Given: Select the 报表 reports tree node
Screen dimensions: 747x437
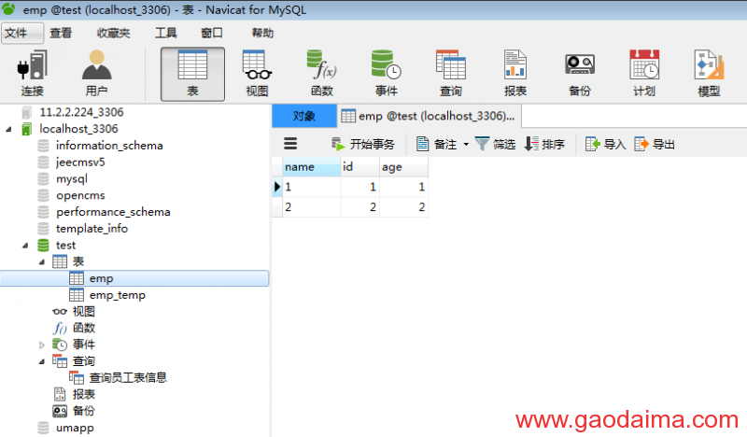Looking at the screenshot, I should [83, 395].
